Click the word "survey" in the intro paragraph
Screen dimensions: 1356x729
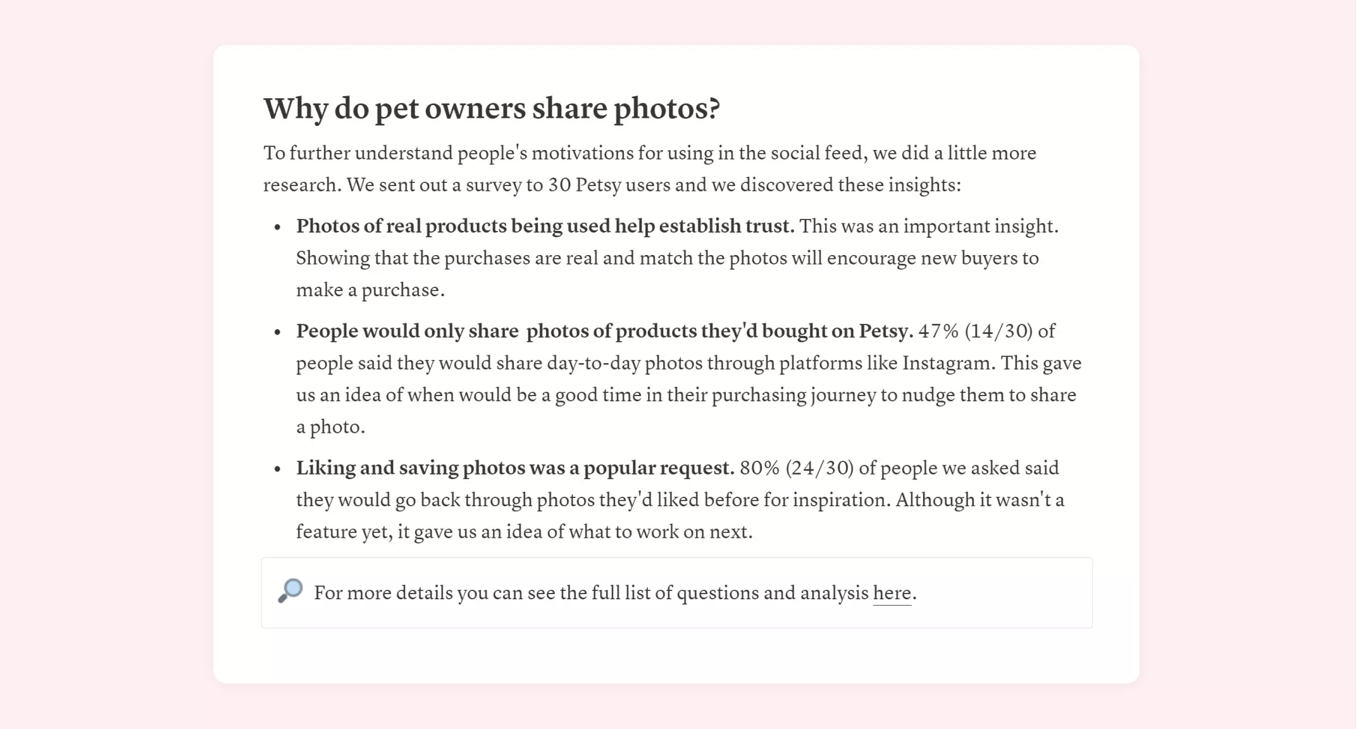pos(494,185)
